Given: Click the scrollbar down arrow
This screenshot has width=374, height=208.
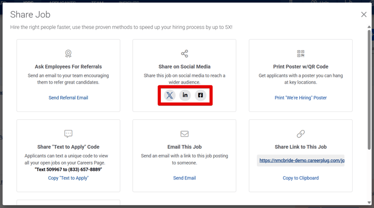Looking at the screenshot, I should click(x=369, y=202).
